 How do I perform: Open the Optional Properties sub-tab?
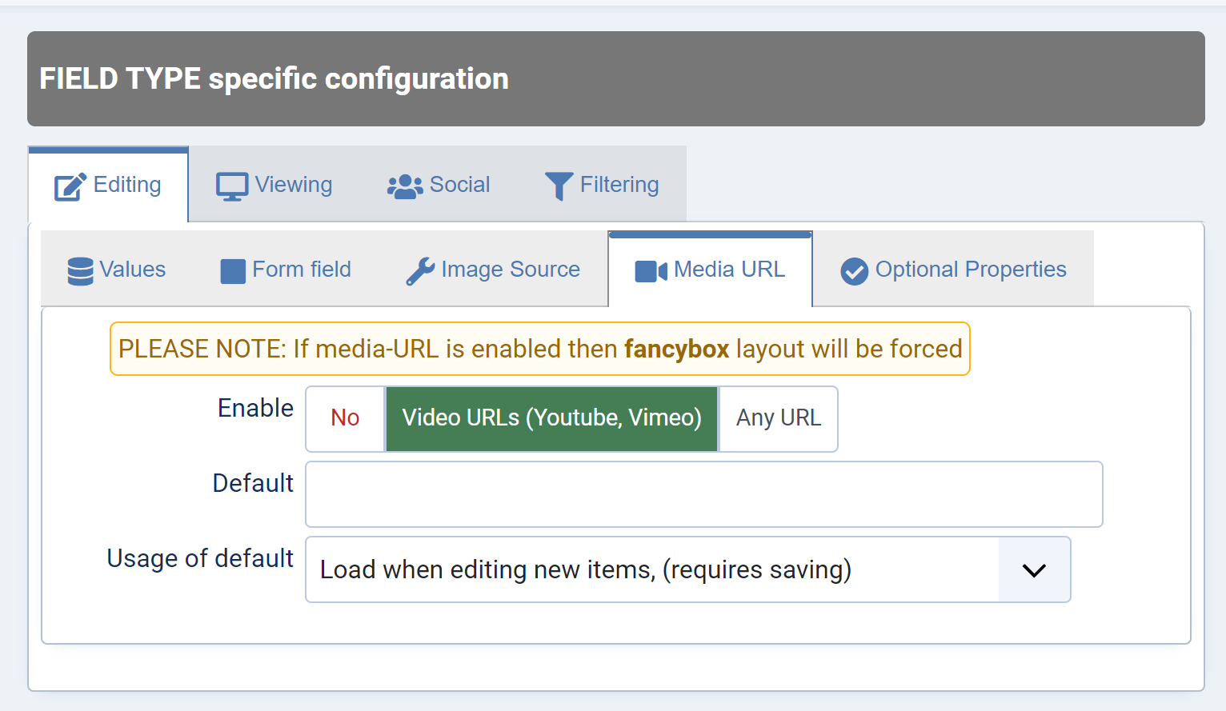pos(953,270)
